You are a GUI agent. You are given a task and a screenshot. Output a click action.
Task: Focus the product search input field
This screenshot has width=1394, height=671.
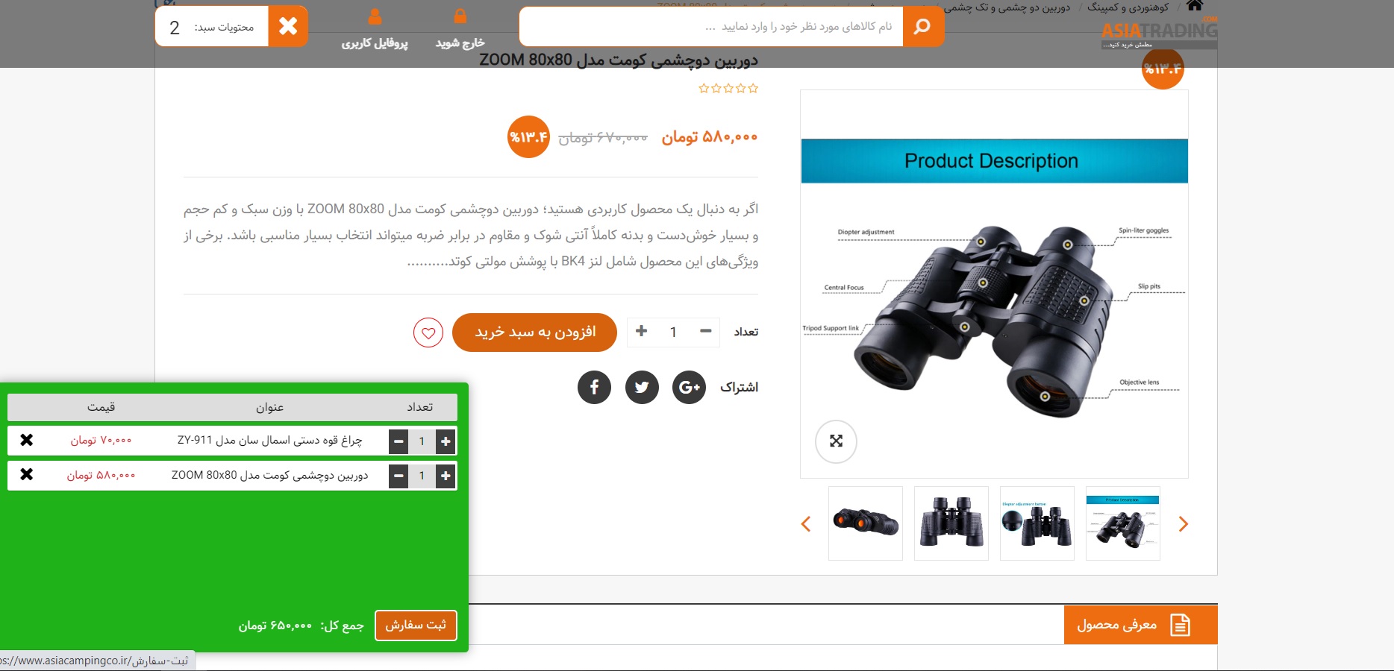(711, 27)
